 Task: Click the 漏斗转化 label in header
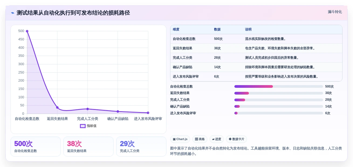pyautogui.click(x=335, y=12)
